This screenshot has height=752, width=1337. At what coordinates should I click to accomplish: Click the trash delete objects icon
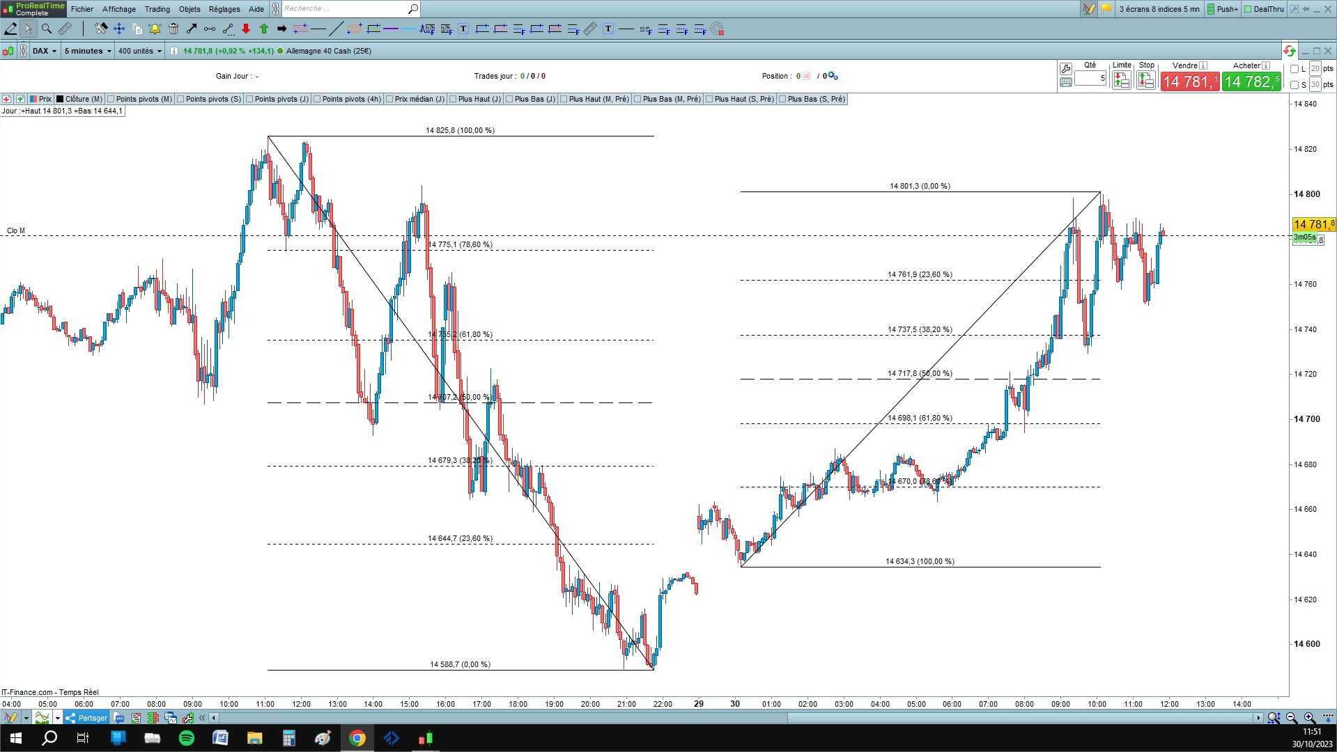coord(173,29)
